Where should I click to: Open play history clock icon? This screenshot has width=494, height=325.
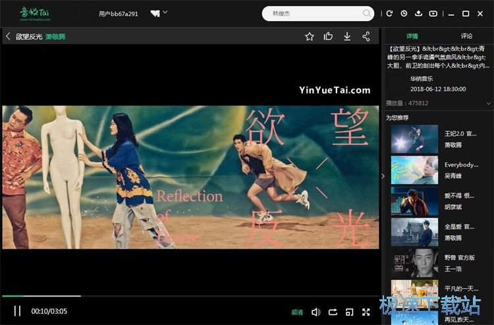click(x=404, y=13)
